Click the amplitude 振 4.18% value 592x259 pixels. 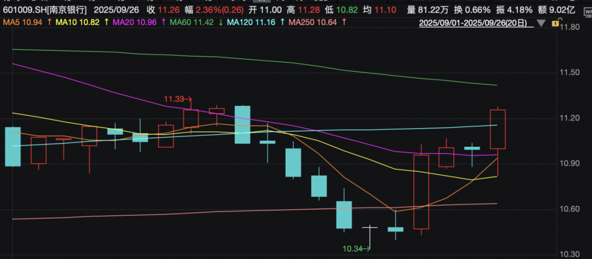[515, 10]
